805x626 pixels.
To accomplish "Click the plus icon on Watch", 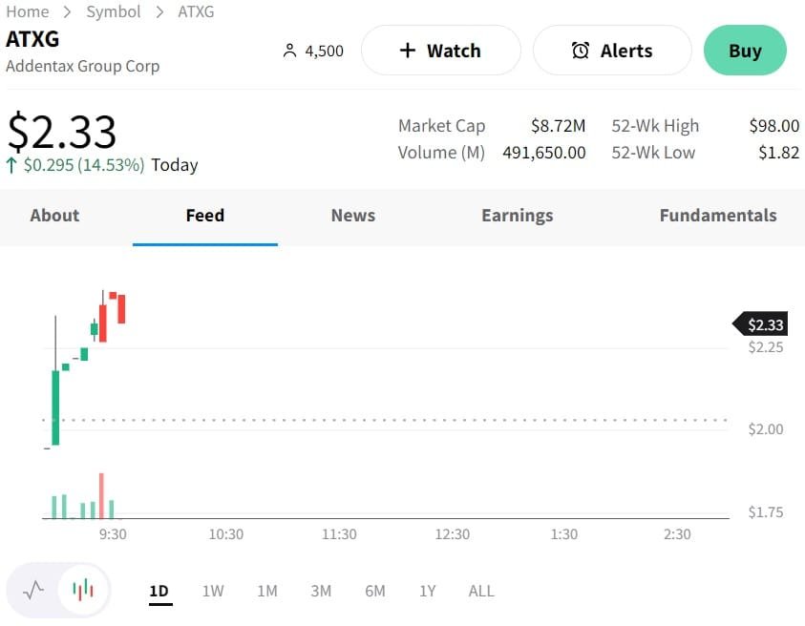I will click(x=408, y=51).
